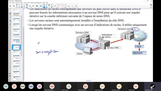The image size is (161, 91).
Task: Click the extend page link at the bottom
Action: click(x=89, y=80)
